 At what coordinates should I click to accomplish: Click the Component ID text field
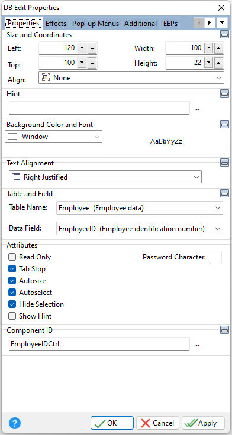99,345
